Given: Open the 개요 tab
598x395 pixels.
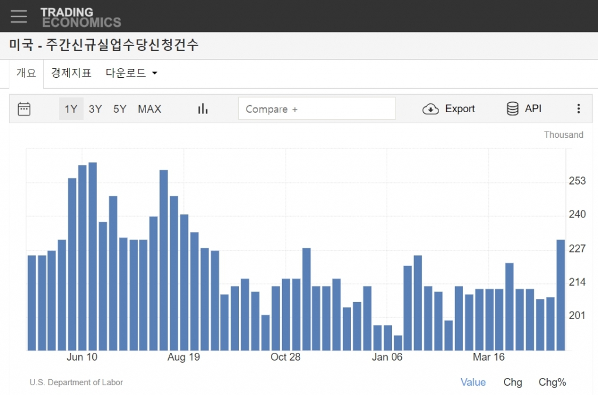Looking at the screenshot, I should click(26, 73).
